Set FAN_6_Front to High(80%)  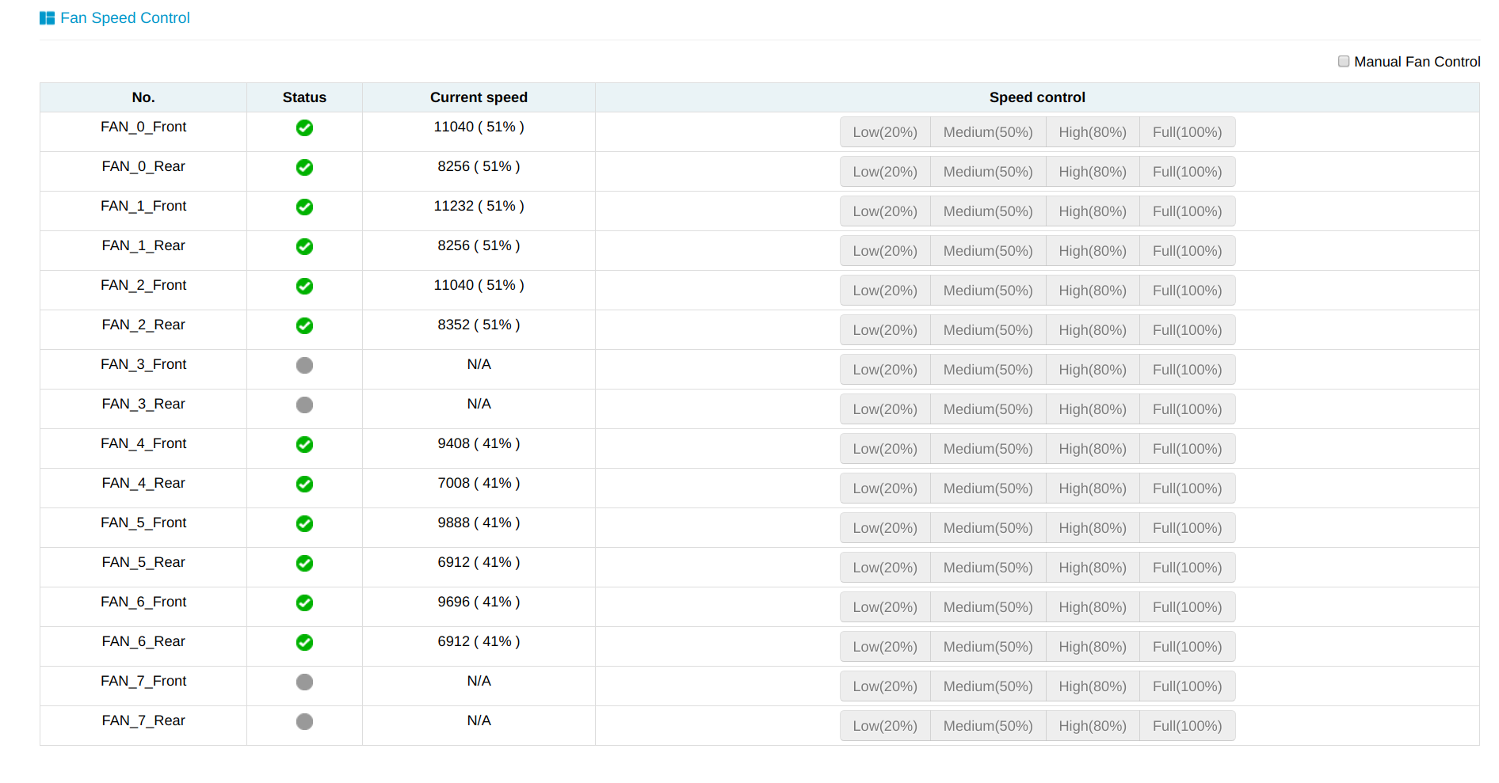[x=1093, y=607]
